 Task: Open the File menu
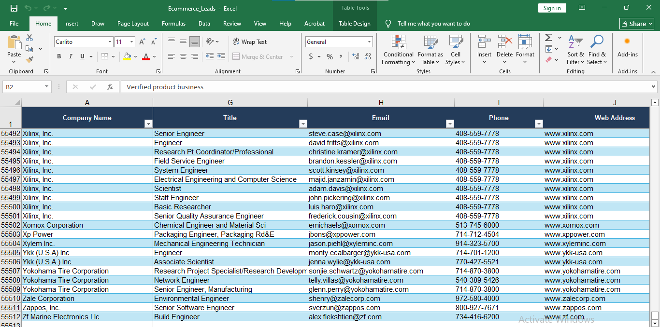pyautogui.click(x=14, y=24)
